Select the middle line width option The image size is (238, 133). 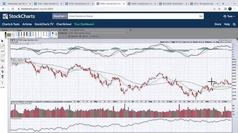click(22, 34)
